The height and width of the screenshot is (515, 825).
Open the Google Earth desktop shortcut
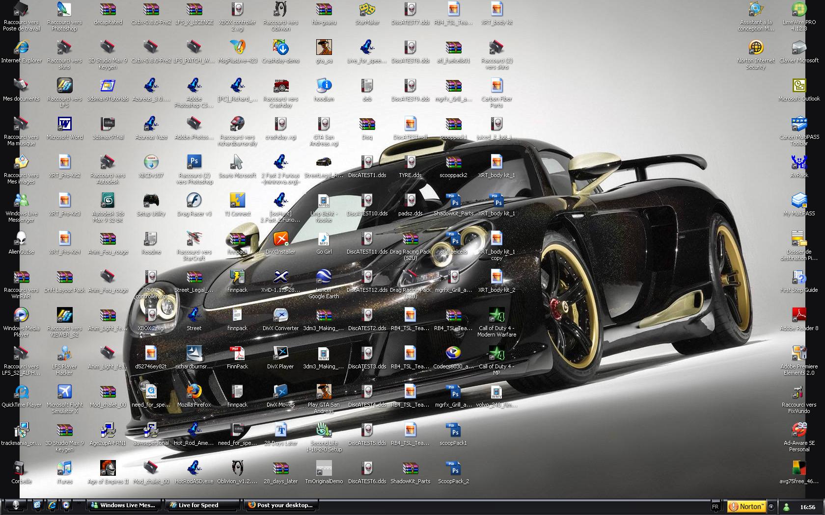(x=324, y=277)
